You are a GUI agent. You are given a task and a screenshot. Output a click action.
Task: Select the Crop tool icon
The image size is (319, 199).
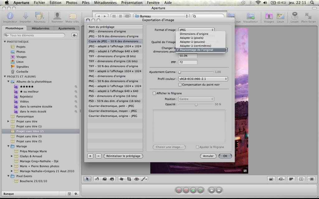pos(129,179)
